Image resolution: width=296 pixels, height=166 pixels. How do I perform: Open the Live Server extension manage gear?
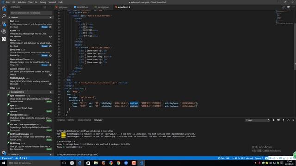pyautogui.click(x=50, y=56)
